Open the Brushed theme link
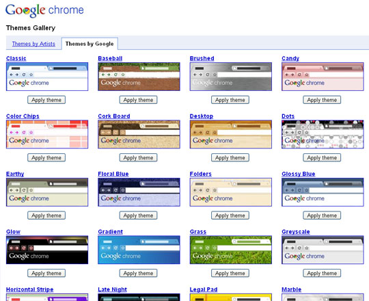This screenshot has width=369, height=301. point(202,58)
